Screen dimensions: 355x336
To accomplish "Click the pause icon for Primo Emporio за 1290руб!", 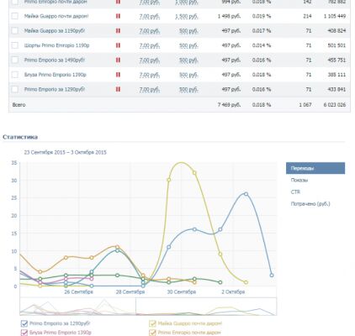I will (118, 89).
